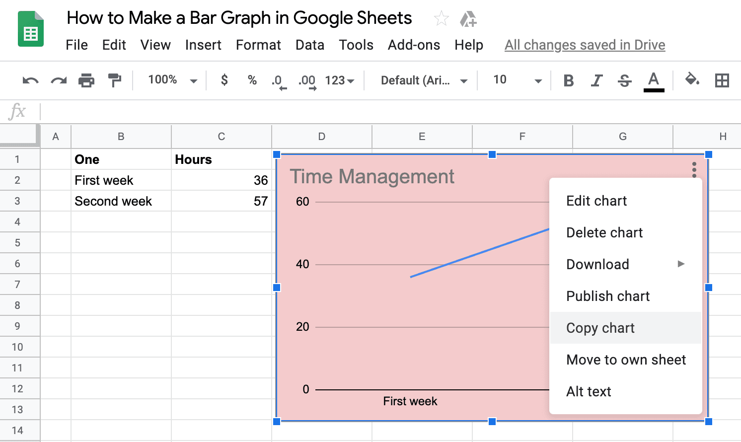Select Copy chart from the menu
Screen dimensions: 741x442
click(x=600, y=328)
